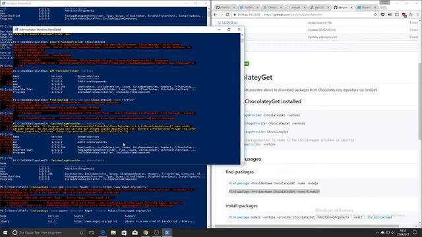
Task: Click the 'added license file' commit message
Action: click(320, 22)
